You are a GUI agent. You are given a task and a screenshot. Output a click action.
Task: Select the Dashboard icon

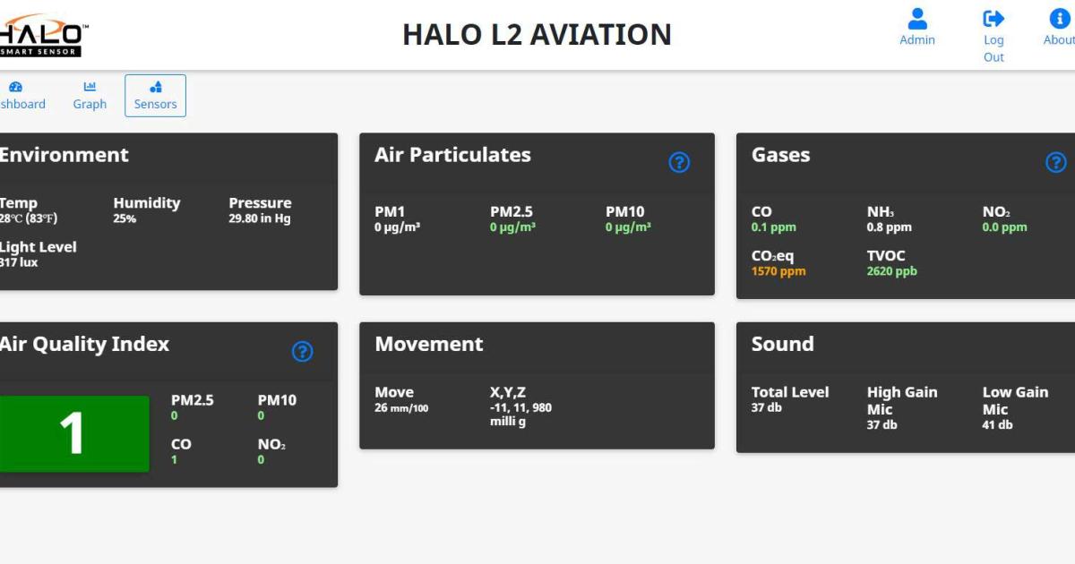16,86
